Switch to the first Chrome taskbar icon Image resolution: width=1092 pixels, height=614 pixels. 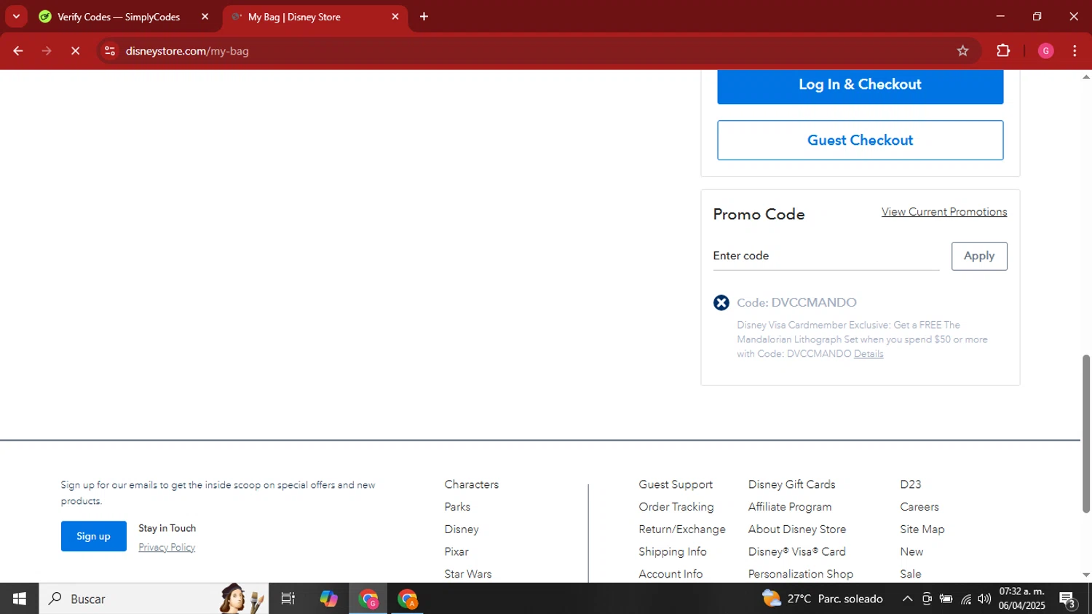(368, 599)
